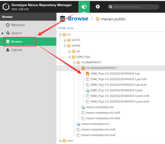This screenshot has height=144, width=165.
Task: Click the orange jar file icon
Action: (87, 74)
